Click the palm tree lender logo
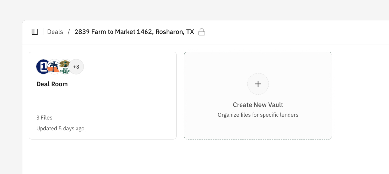Viewport: 389px width, 174px height. [x=54, y=67]
